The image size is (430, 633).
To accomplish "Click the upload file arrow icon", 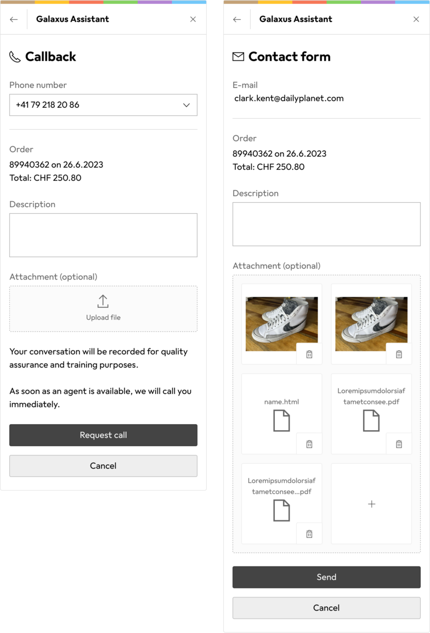I will click(103, 301).
